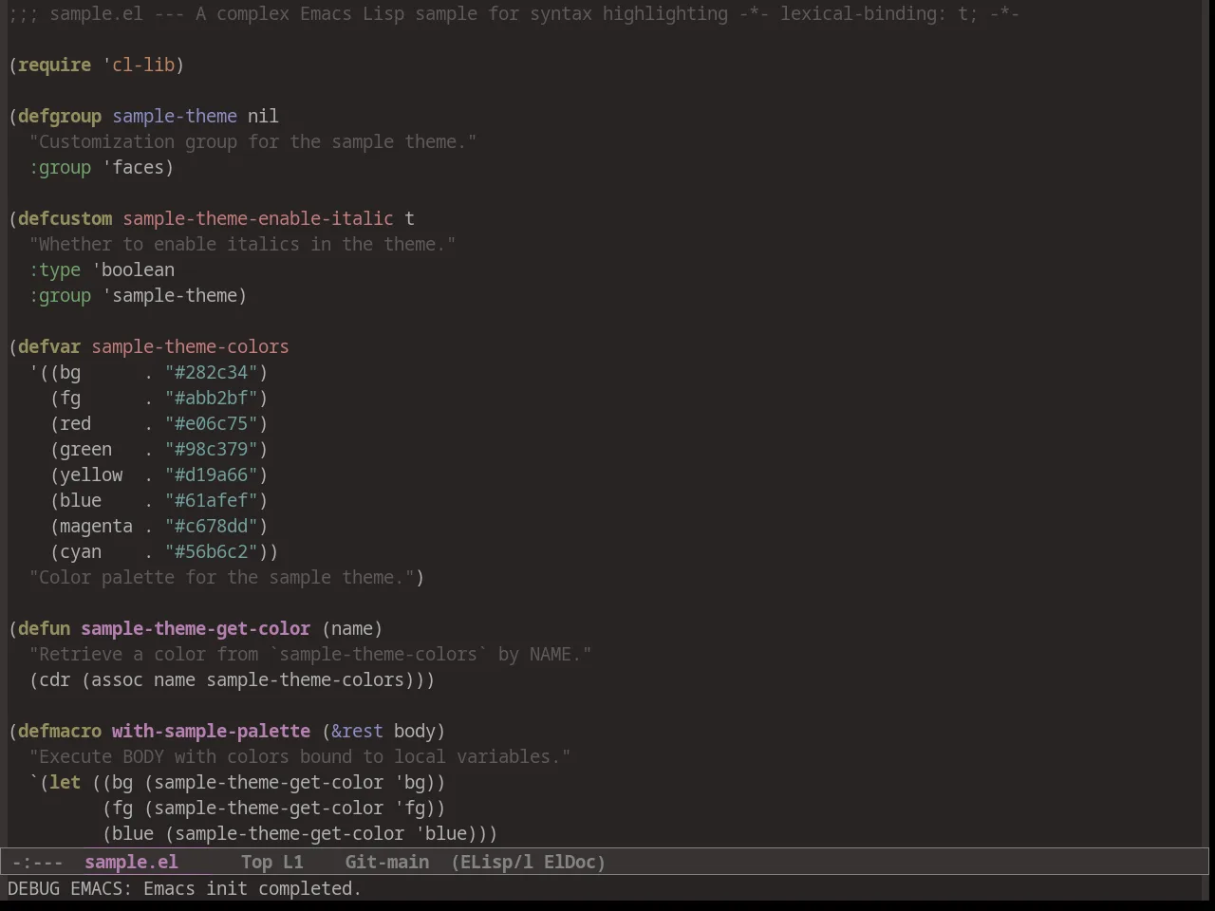Click the defgroup keyword
Screen dimensions: 1215x911
[x=60, y=116]
